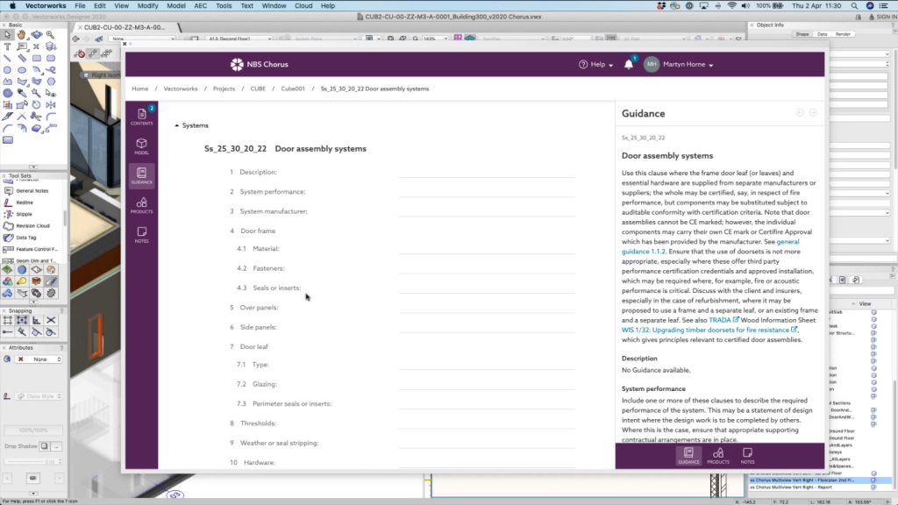Toggle Snap to Object
This screenshot has width=898, height=505.
pos(22,321)
